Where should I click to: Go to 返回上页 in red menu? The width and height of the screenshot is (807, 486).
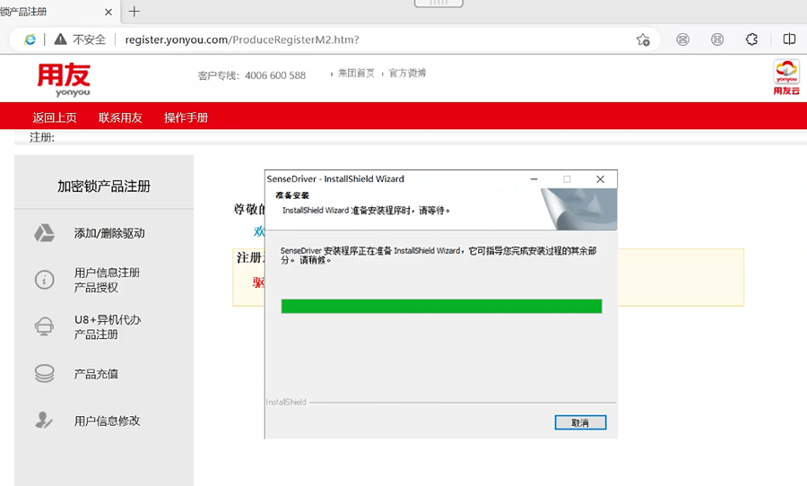point(55,117)
